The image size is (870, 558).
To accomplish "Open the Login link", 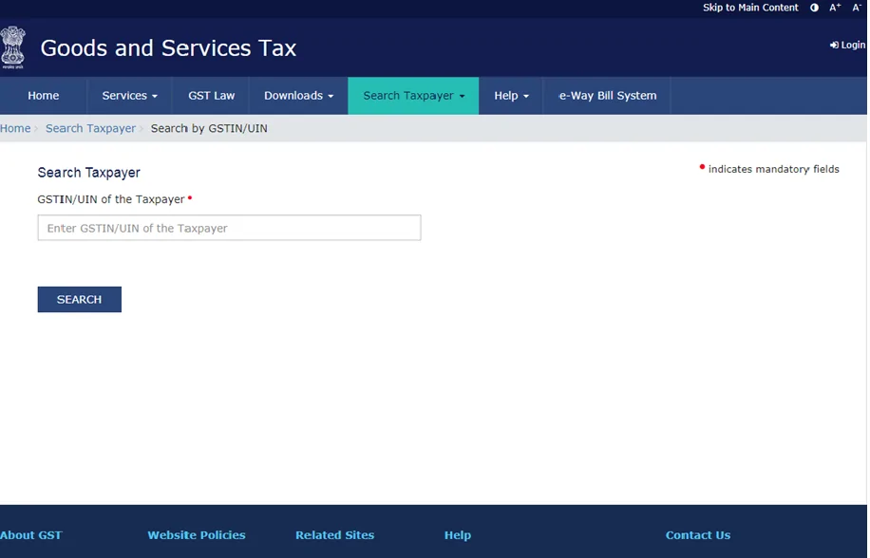I will coord(848,45).
